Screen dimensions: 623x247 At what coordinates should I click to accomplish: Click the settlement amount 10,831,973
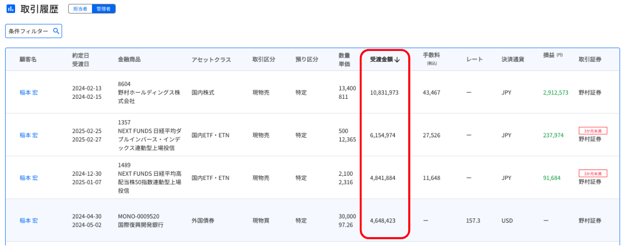click(384, 93)
